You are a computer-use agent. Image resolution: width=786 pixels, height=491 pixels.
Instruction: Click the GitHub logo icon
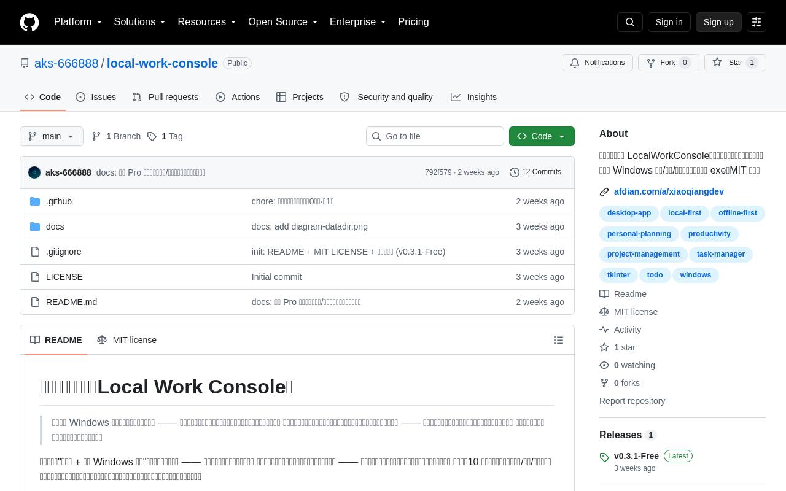(29, 22)
